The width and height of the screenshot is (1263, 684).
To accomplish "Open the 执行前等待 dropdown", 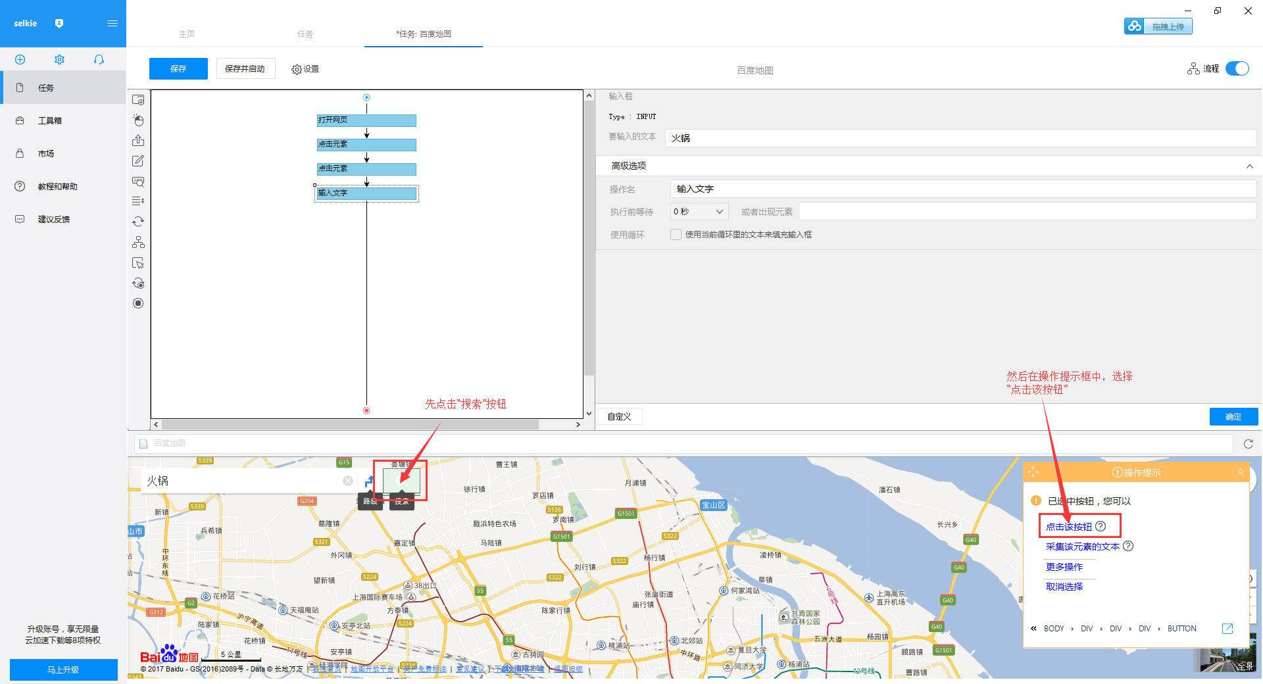I will coord(699,212).
